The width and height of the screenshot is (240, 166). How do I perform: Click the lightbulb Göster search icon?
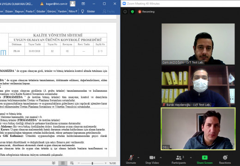[x=83, y=11]
